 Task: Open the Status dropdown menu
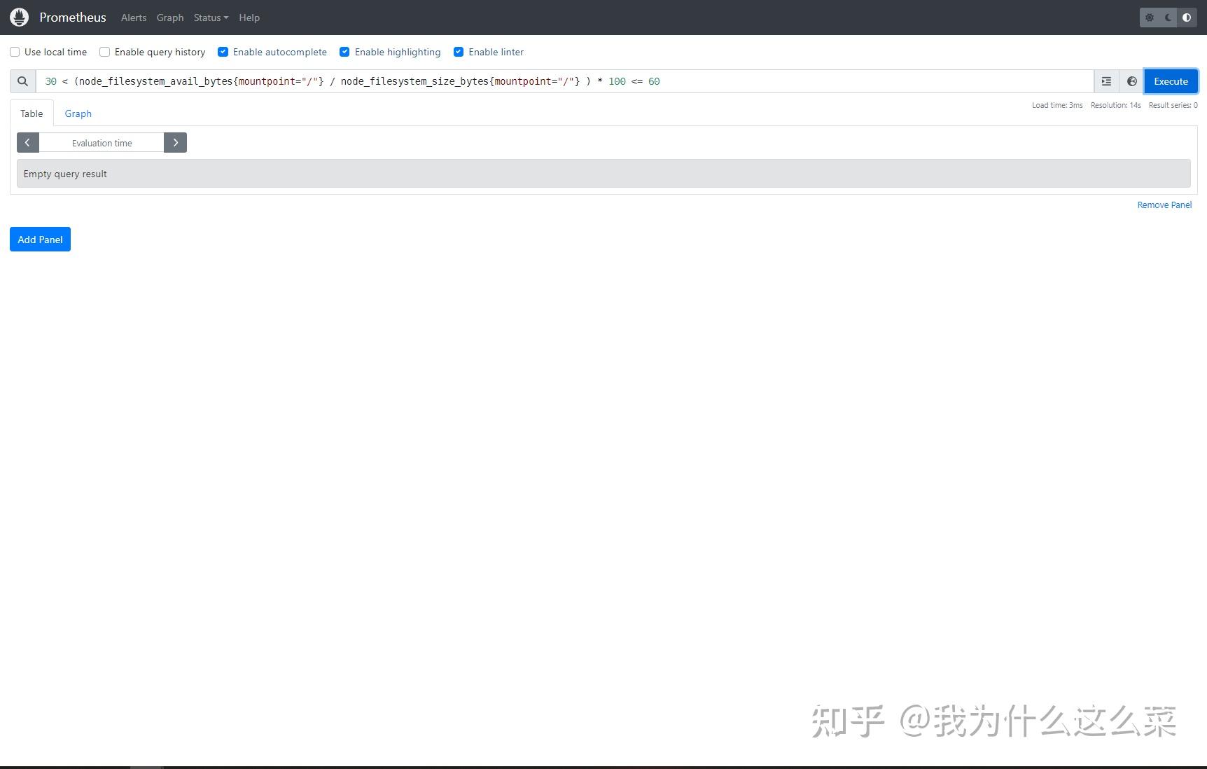coord(210,18)
